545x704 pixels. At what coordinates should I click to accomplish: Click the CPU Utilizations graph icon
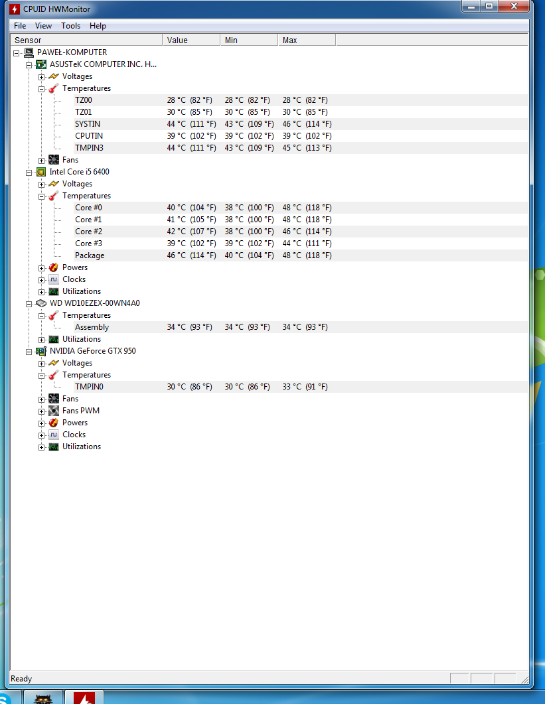[x=54, y=291]
